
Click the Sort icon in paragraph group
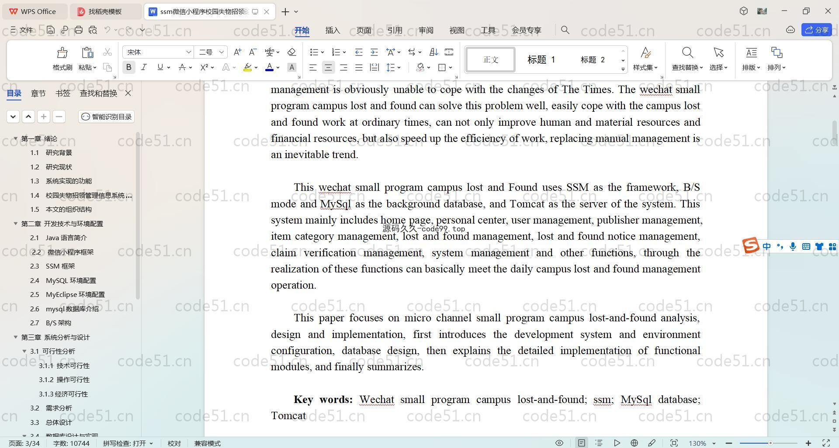click(x=433, y=52)
